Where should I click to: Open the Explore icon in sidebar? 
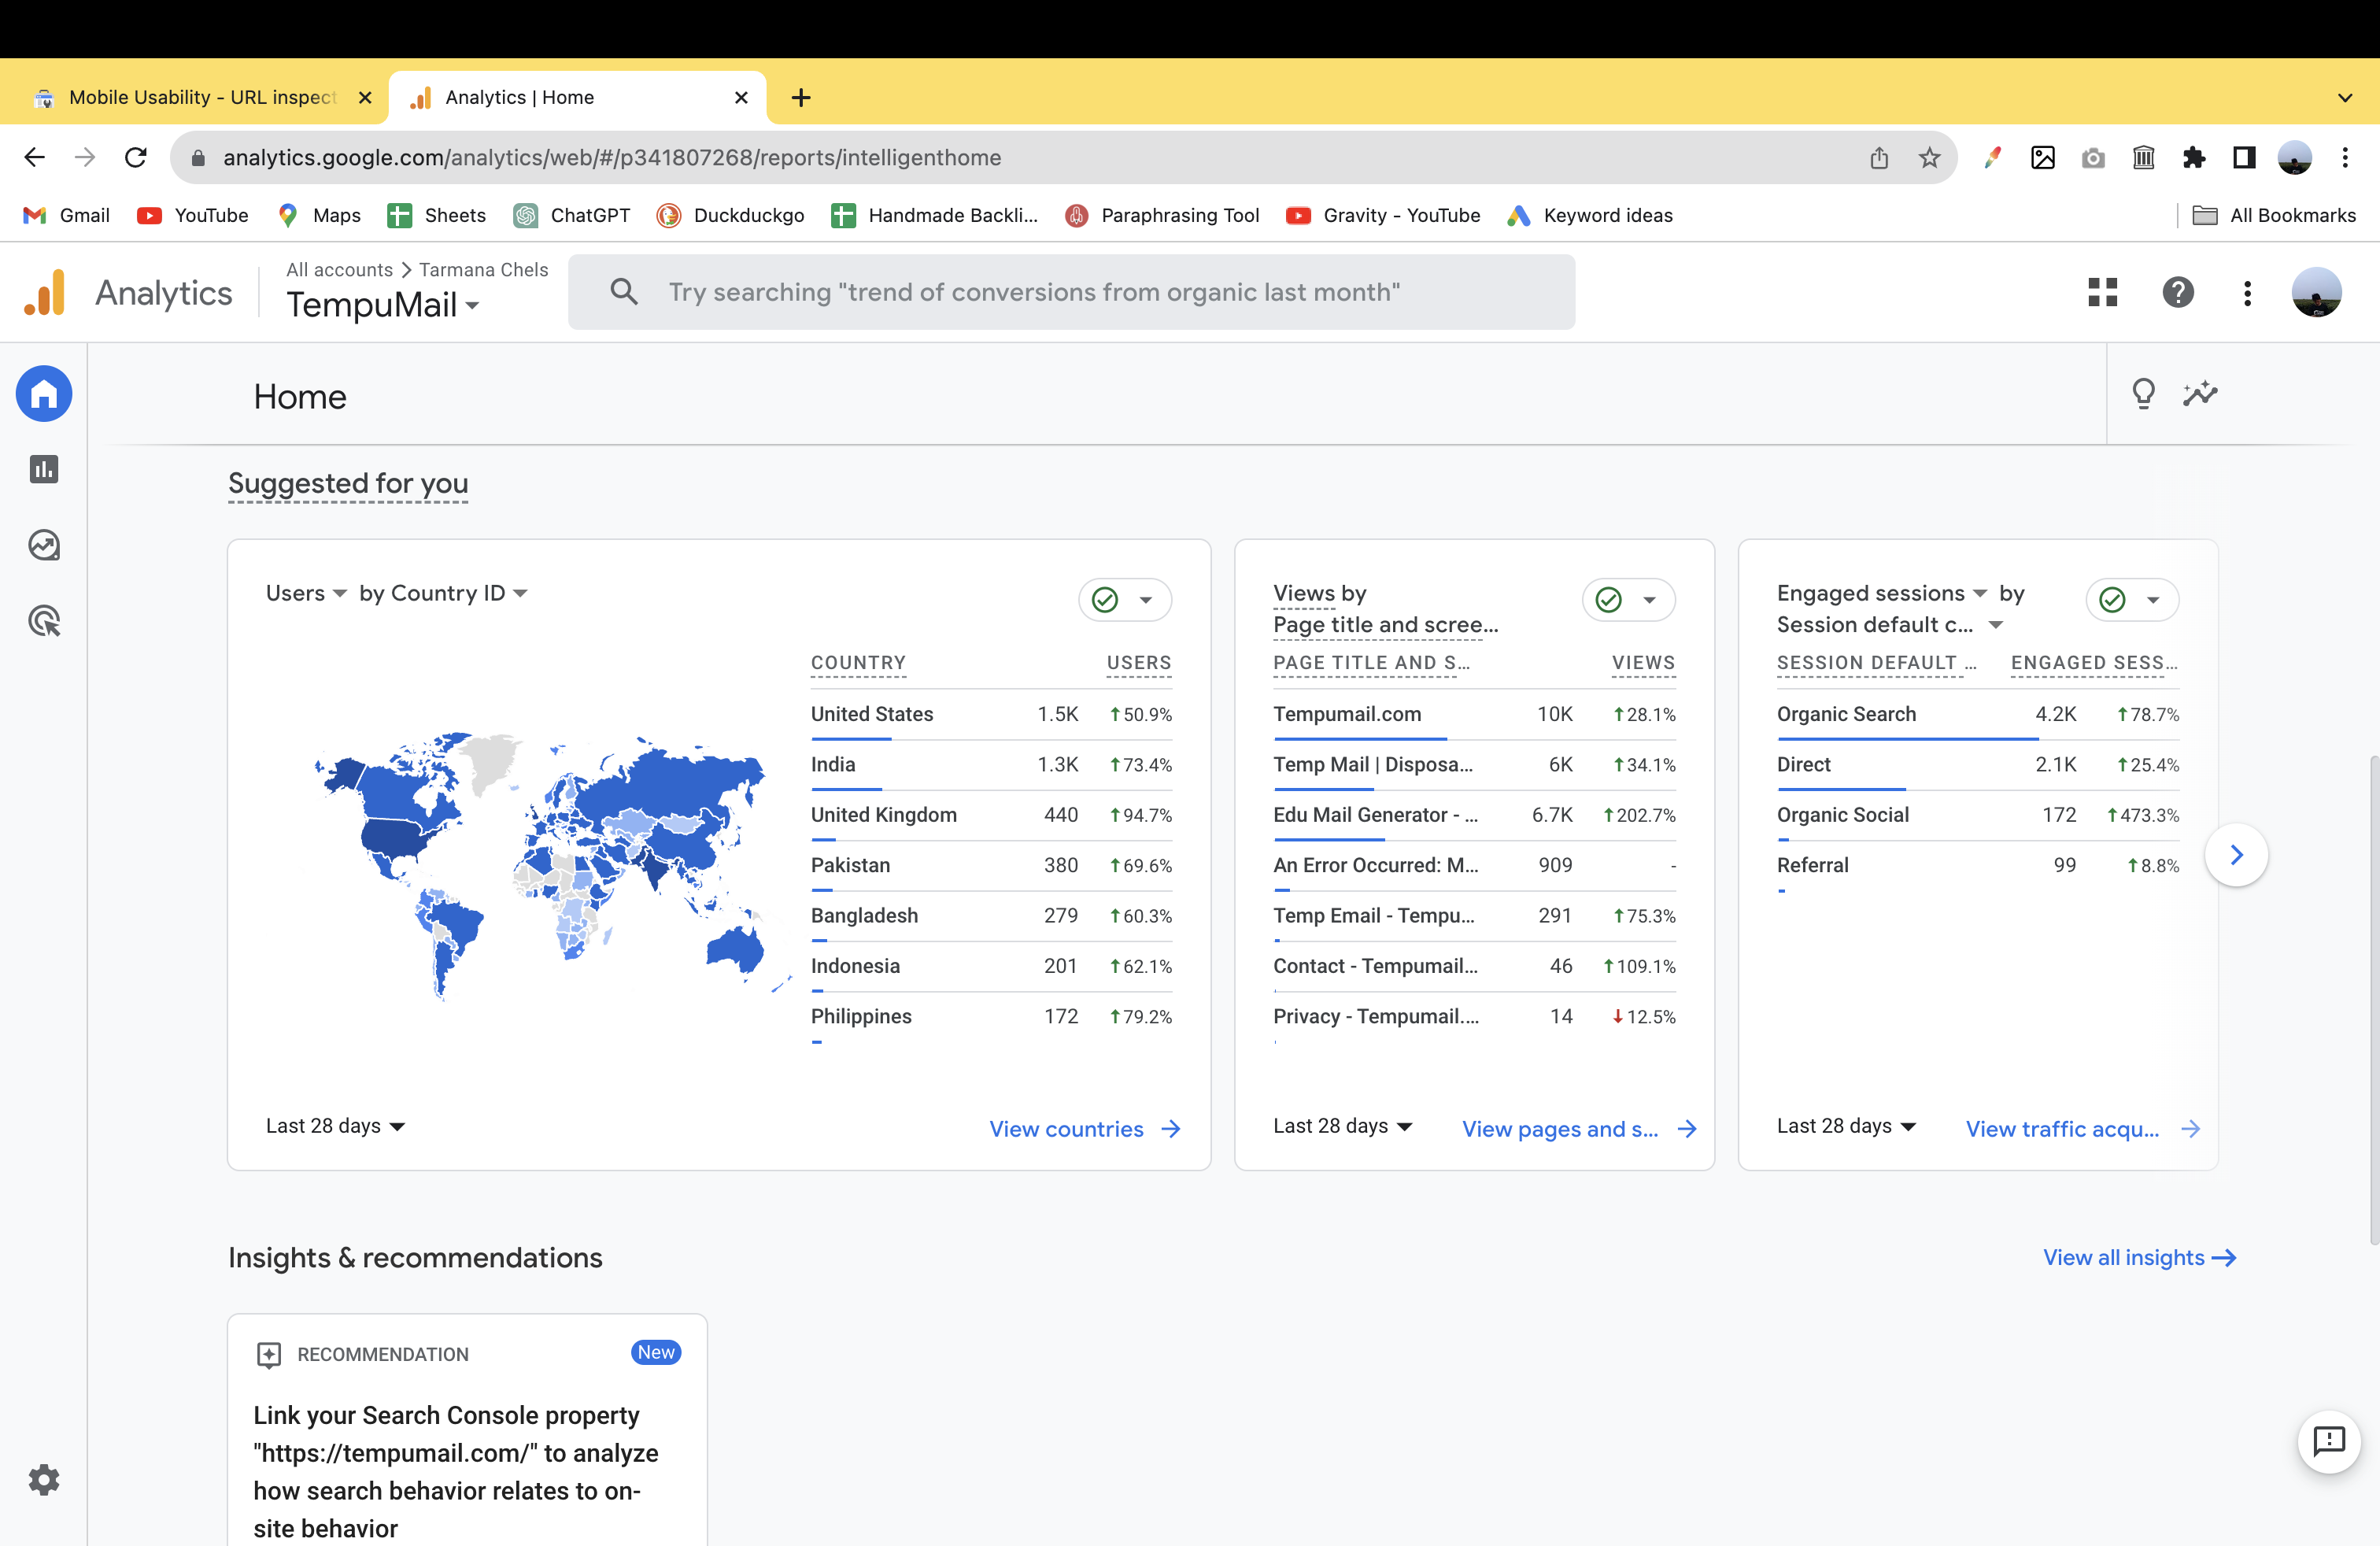click(44, 545)
